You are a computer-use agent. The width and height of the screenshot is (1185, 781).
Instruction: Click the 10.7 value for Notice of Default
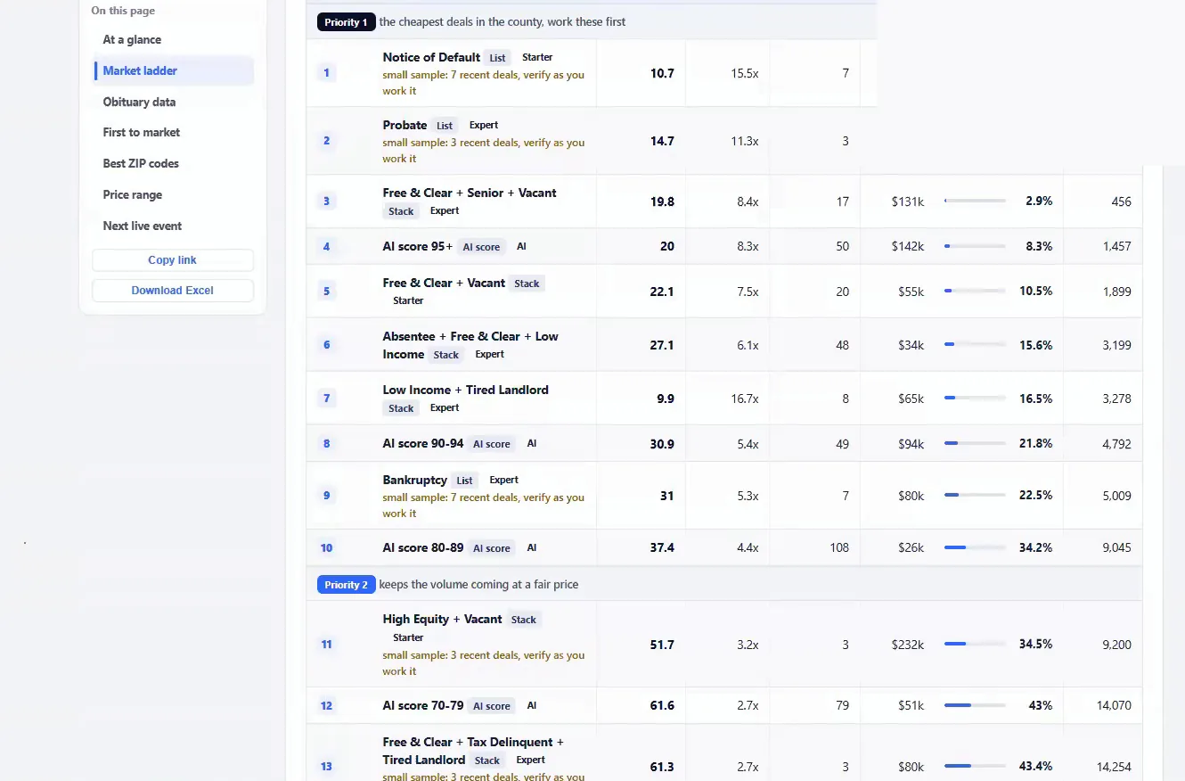(662, 73)
